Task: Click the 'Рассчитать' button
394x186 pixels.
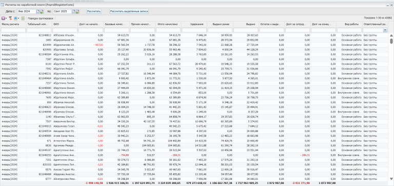Action: tap(94, 11)
